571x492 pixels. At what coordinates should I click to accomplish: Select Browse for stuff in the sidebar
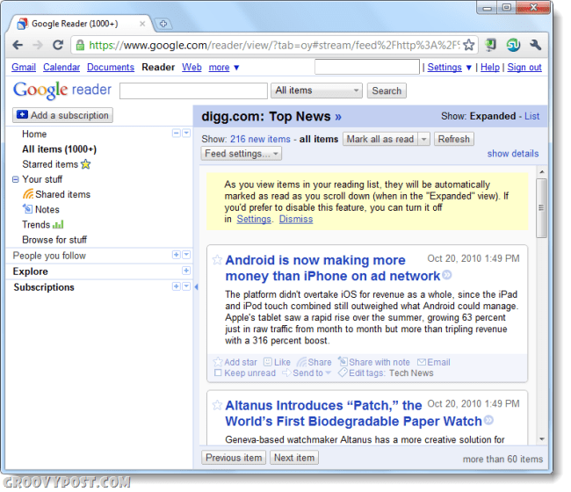click(x=54, y=240)
